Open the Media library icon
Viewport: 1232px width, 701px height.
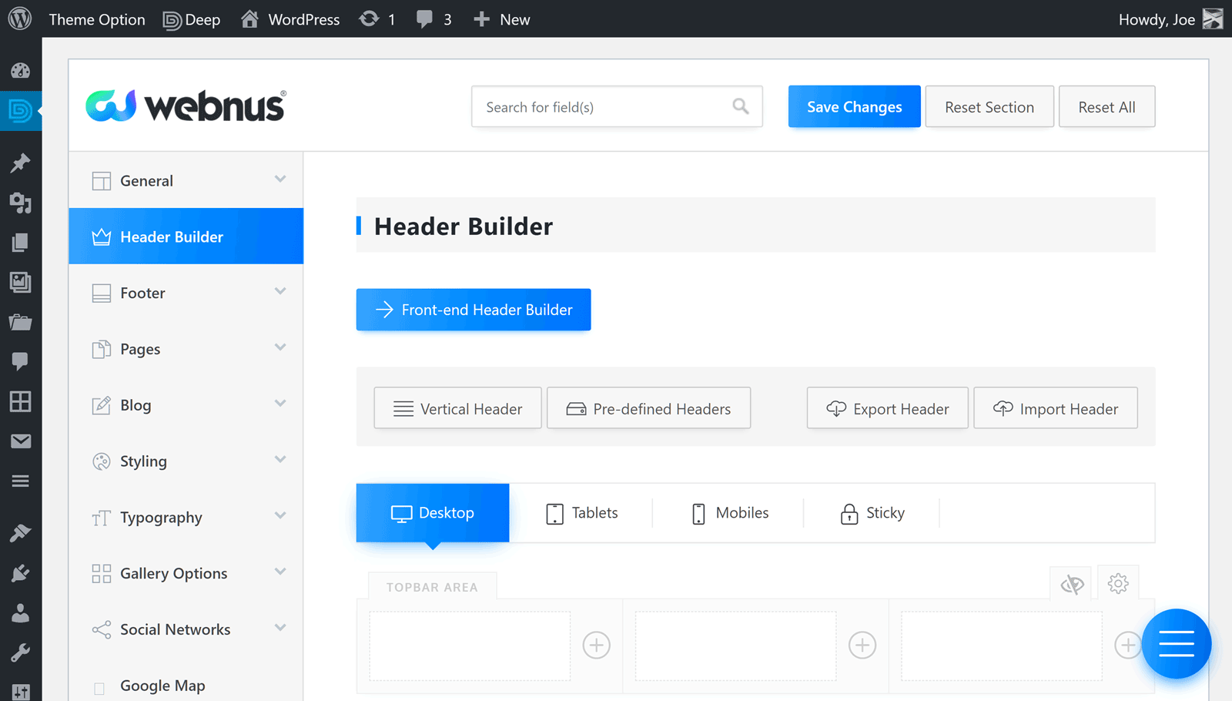[x=21, y=203]
